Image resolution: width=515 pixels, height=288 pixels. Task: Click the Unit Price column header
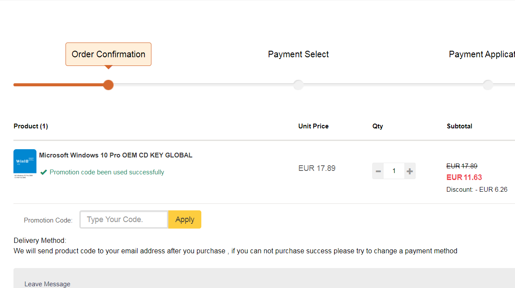click(x=313, y=126)
